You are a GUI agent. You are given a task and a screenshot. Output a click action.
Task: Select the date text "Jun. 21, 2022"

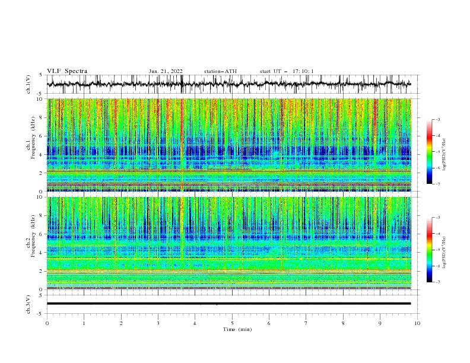(x=166, y=71)
